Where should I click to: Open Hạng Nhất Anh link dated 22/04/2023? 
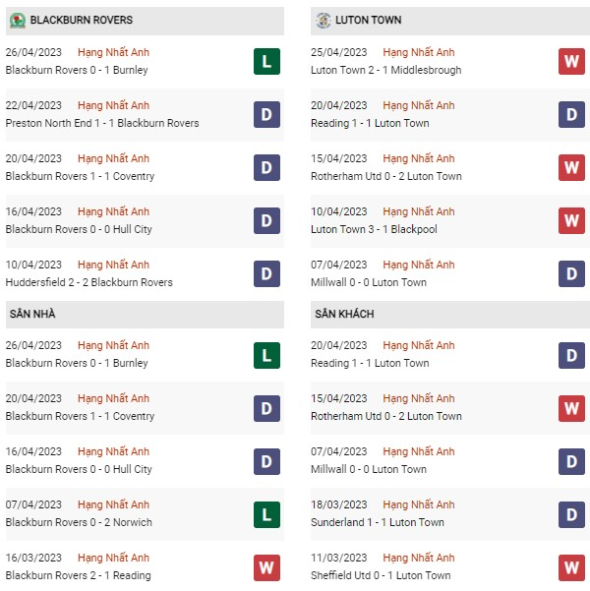tap(114, 105)
